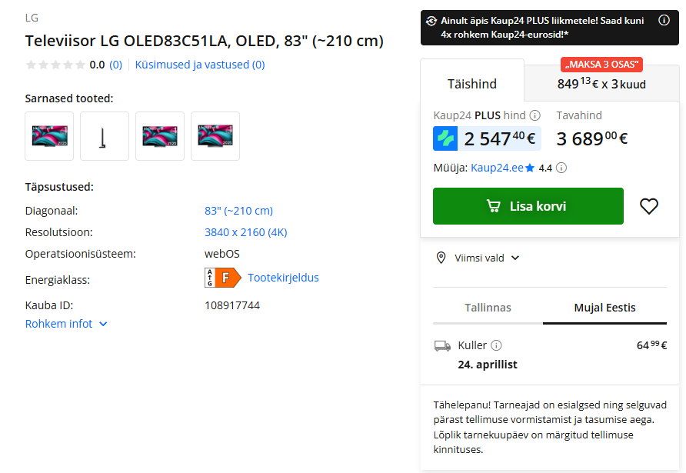Open the Viimsi vald location dropdown
Screen dimensions: 686x473
click(x=478, y=258)
